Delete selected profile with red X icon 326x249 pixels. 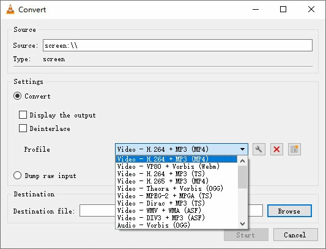[x=276, y=149]
